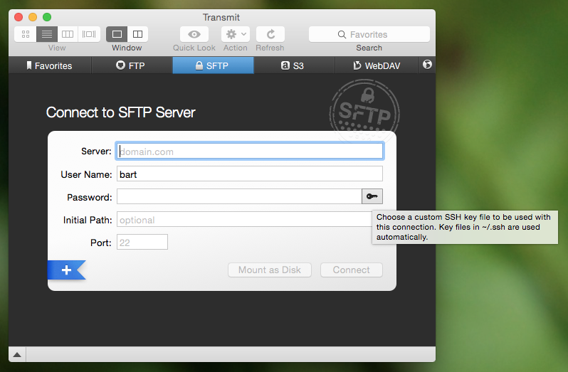The height and width of the screenshot is (372, 568).
Task: Click the Favorites search field
Action: [x=369, y=34]
